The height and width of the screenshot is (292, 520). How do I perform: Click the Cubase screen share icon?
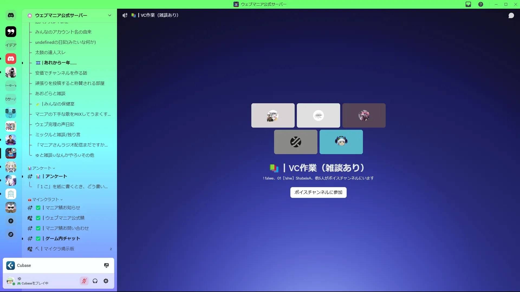coord(106,266)
